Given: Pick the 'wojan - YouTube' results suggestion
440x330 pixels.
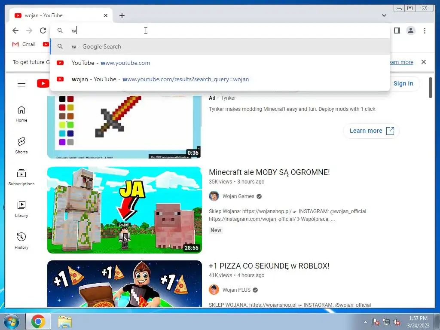Looking at the screenshot, I should pos(220,79).
